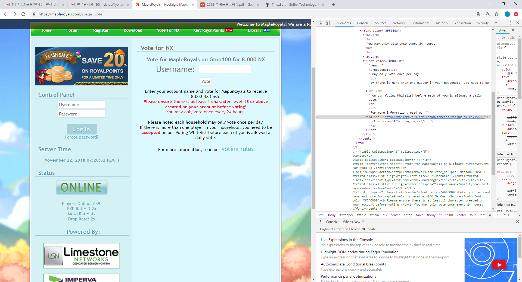This screenshot has height=282, width=522.
Task: Show more Styles pane tabs chevron
Action: click(x=513, y=30)
